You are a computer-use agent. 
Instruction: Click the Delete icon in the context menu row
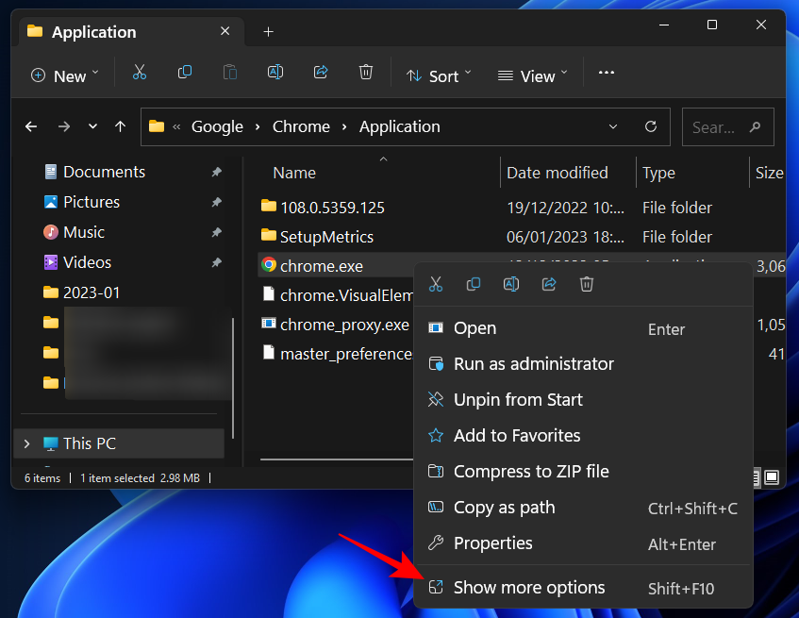[587, 284]
